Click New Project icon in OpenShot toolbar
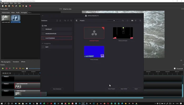This screenshot has height=105, width=184. tap(3, 6)
